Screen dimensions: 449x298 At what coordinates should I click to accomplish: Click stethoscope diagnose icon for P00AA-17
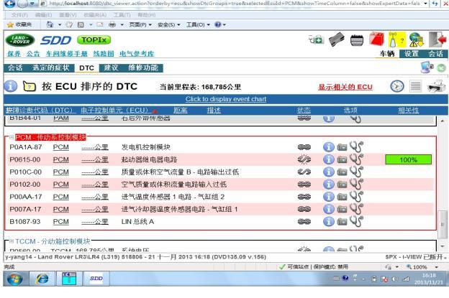coord(356,196)
